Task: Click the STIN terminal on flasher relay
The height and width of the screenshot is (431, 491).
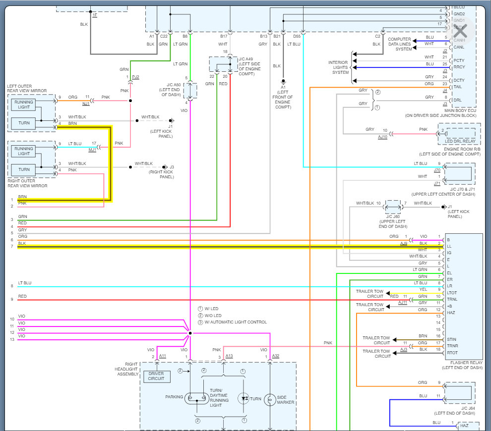Action: coord(451,339)
